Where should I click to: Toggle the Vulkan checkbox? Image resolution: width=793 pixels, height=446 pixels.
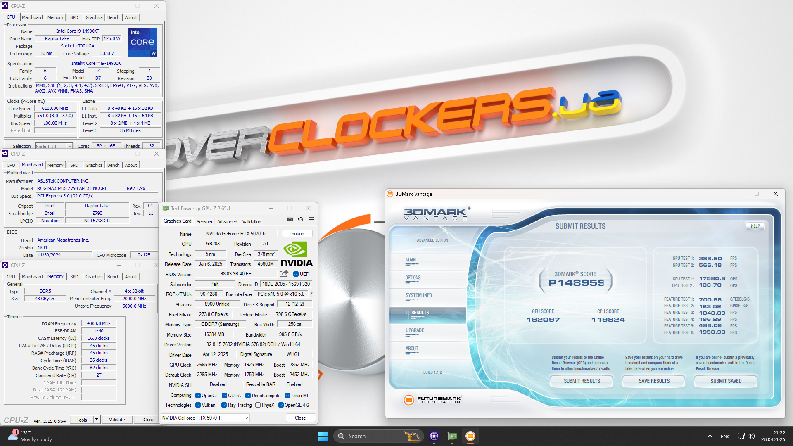point(198,405)
